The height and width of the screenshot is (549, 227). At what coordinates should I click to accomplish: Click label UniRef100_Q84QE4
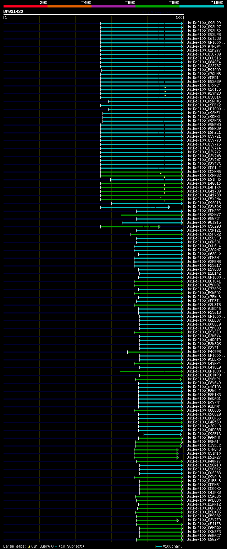204,62
